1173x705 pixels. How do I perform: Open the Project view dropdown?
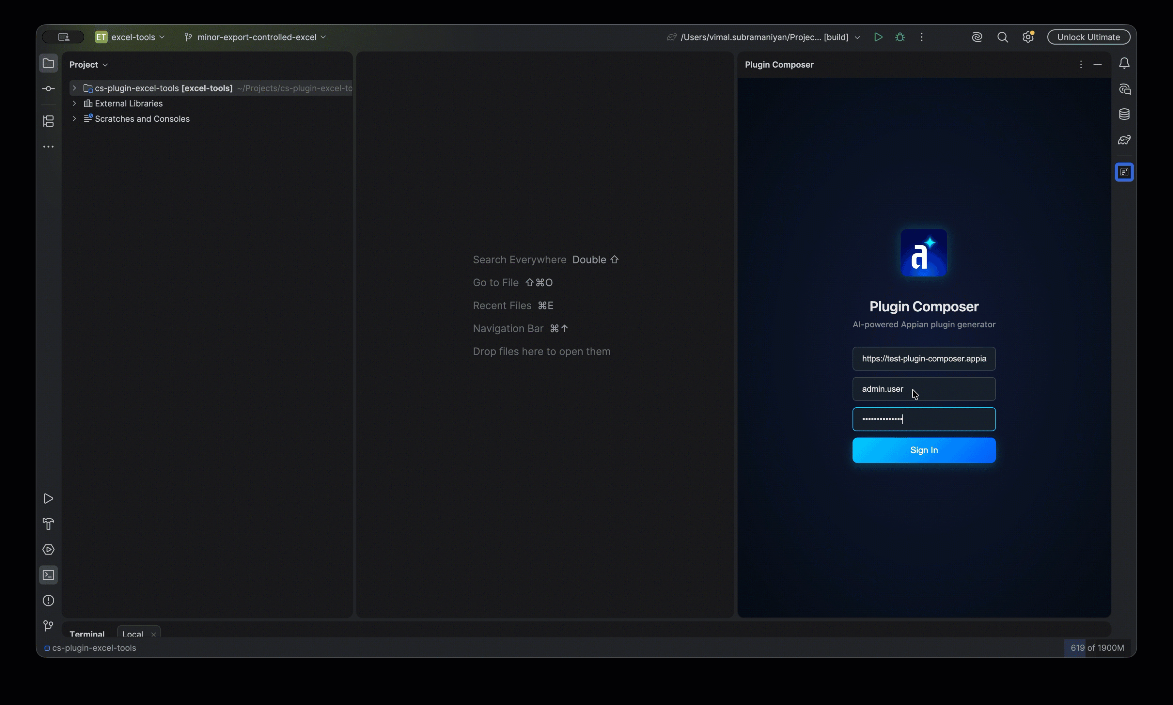click(x=89, y=65)
